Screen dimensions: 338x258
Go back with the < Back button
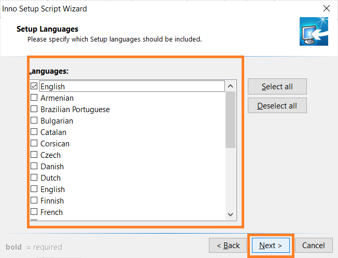click(x=228, y=246)
